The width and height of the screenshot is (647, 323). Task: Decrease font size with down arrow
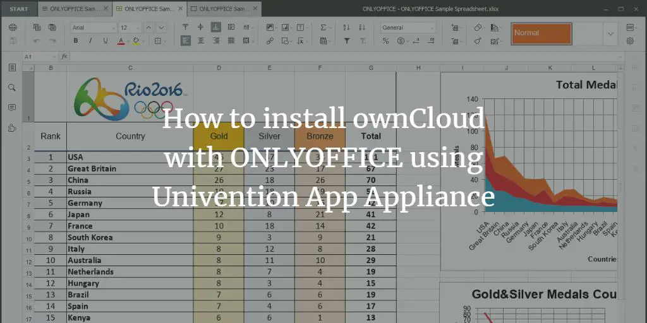(161, 28)
